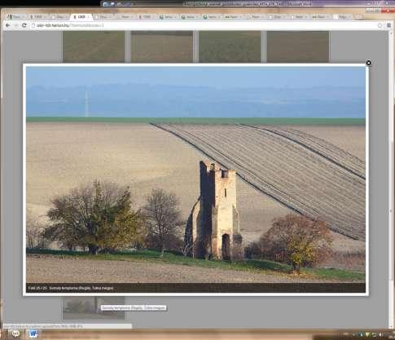Screen dimensions: 395x340
Task: Click the third gallery thumbnail in top row
Action: pos(230,46)
